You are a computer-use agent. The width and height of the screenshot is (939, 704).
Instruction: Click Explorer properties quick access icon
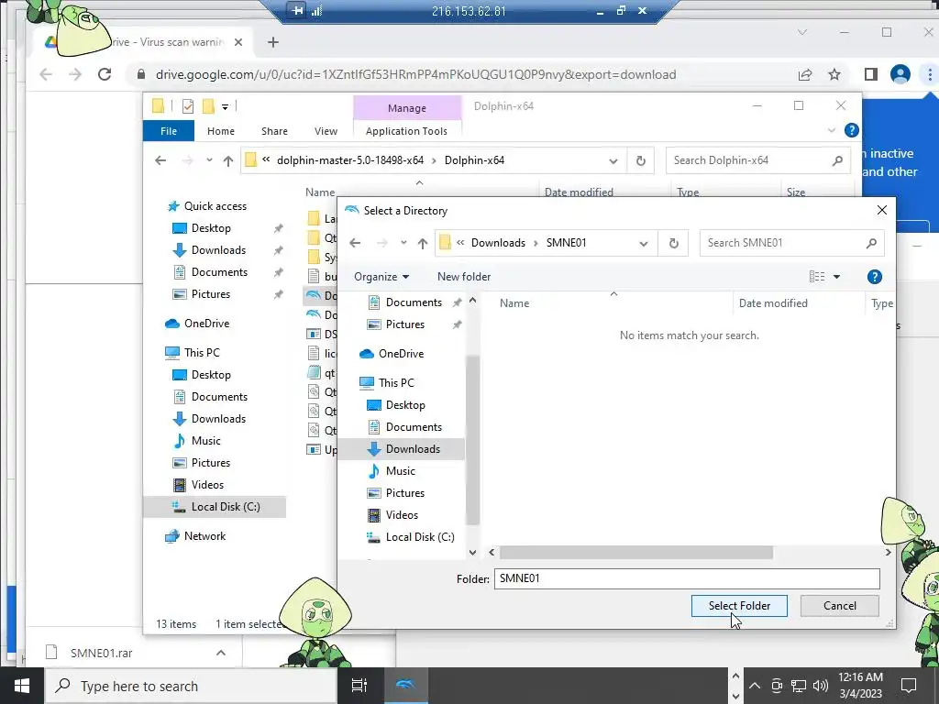point(187,106)
